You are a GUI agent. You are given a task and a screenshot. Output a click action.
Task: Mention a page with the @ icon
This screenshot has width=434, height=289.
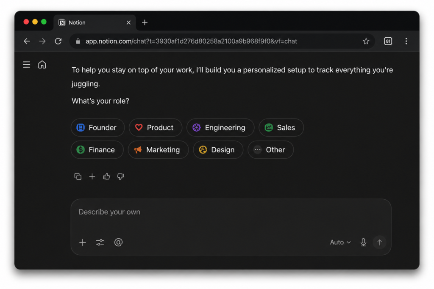(x=119, y=242)
